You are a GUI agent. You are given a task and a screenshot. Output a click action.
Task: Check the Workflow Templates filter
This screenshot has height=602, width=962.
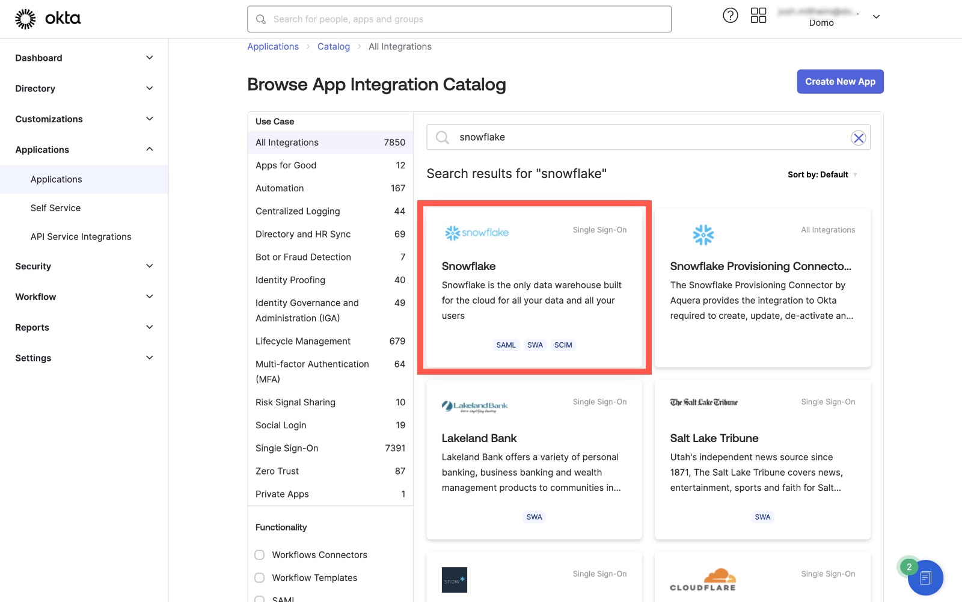(260, 577)
